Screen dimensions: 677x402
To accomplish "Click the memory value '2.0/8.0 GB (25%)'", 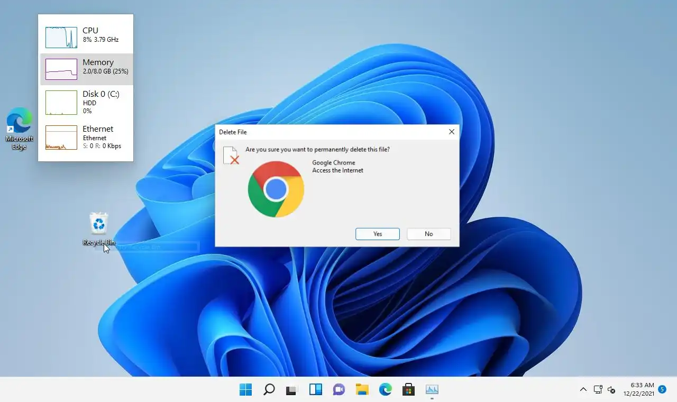I will pos(105,71).
